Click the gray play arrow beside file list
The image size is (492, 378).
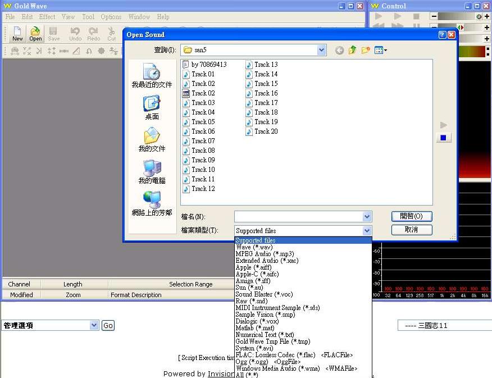(443, 125)
